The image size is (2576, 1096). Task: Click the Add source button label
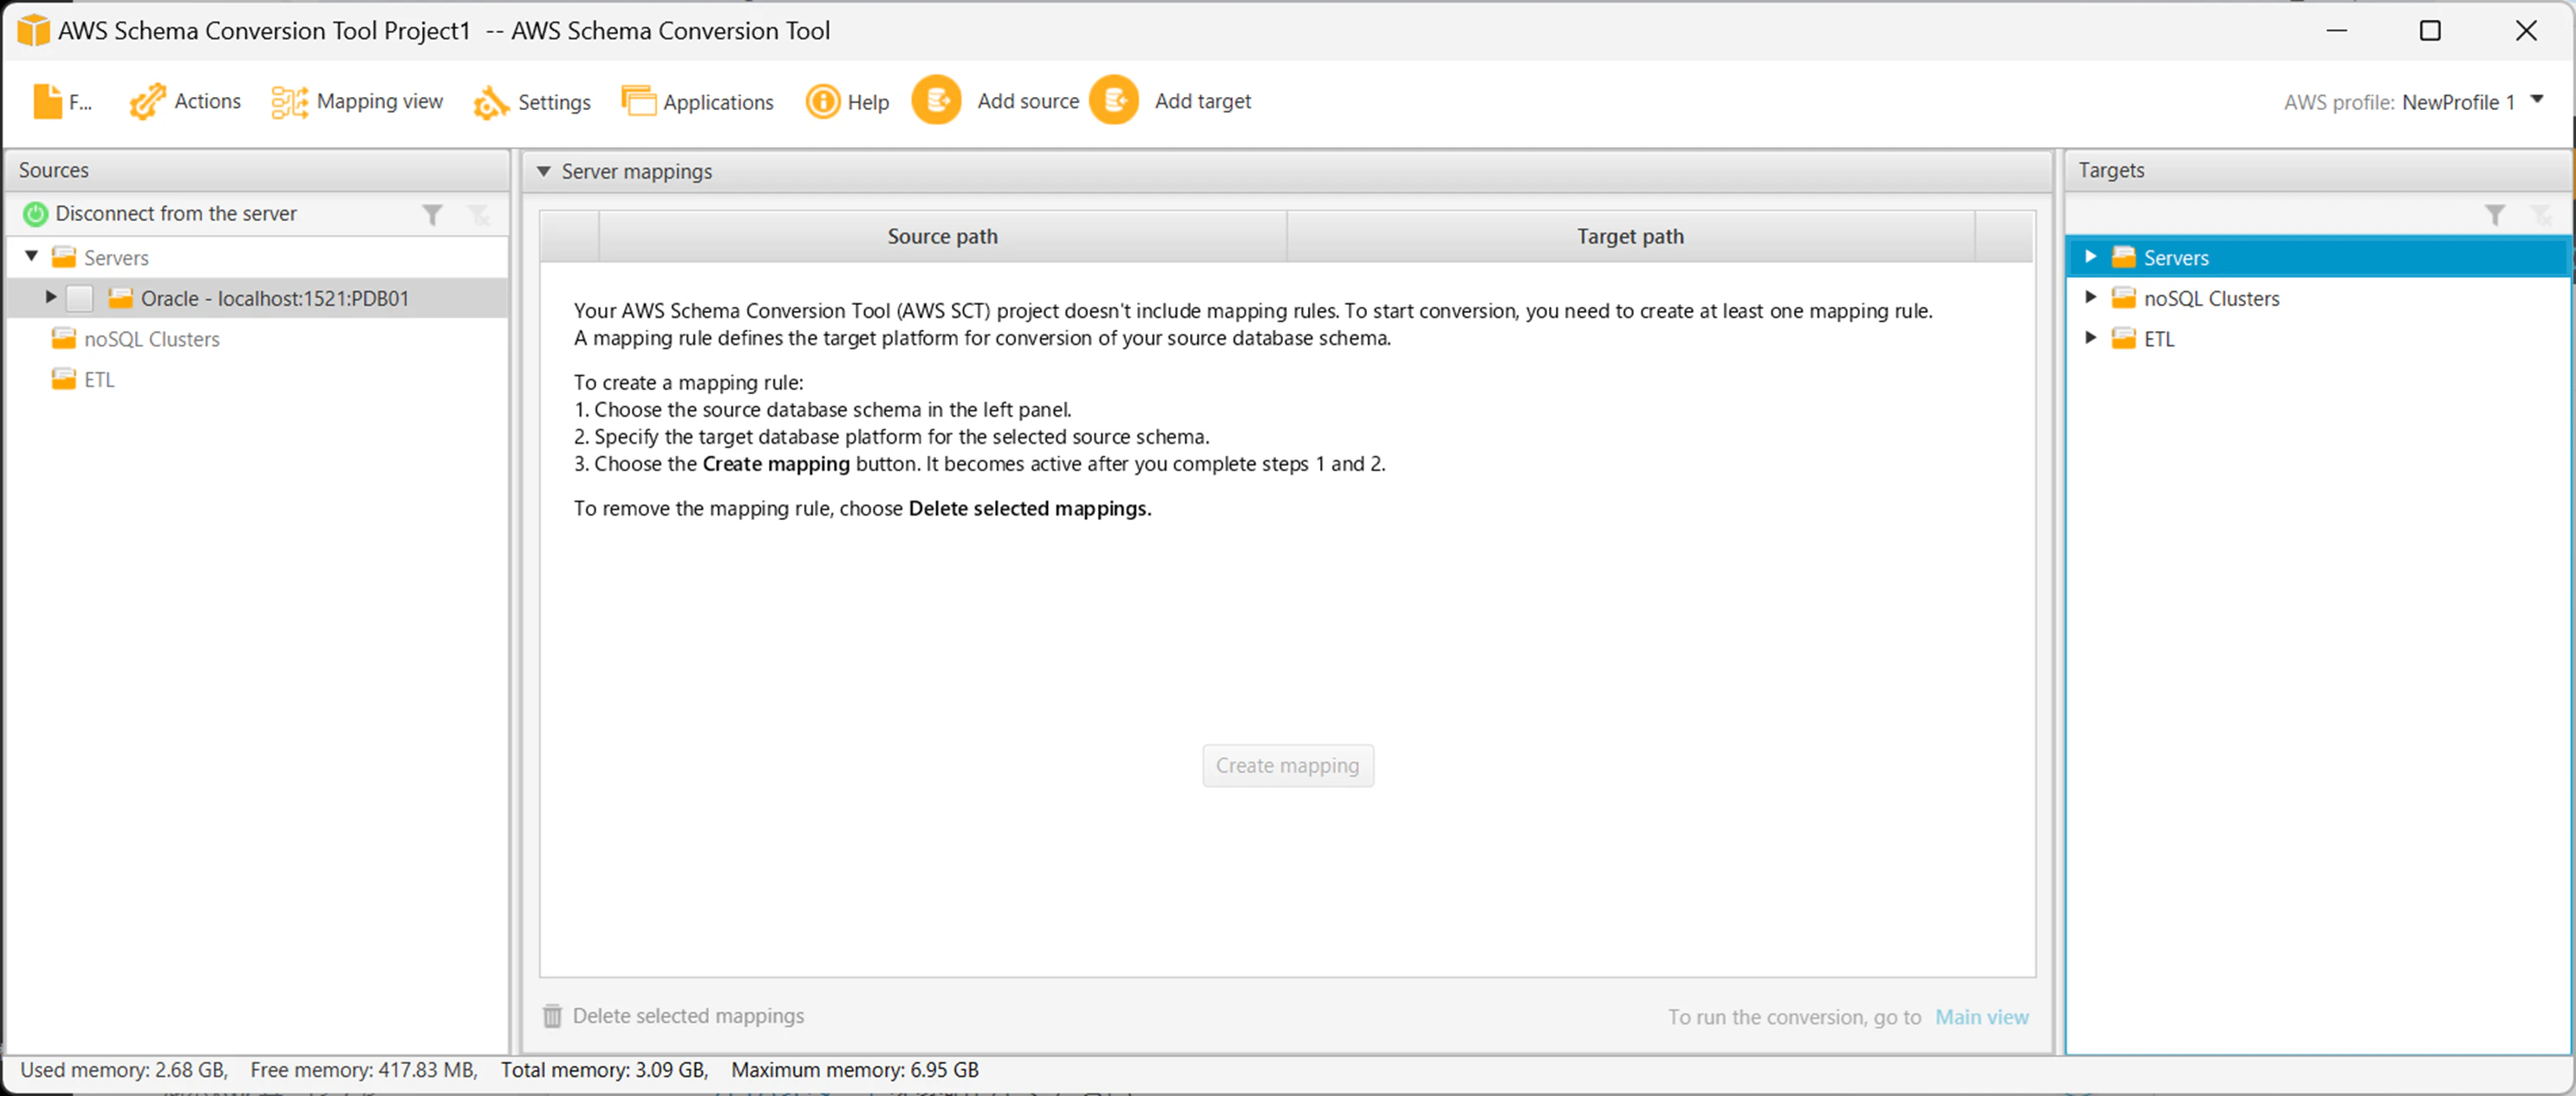pyautogui.click(x=1028, y=101)
